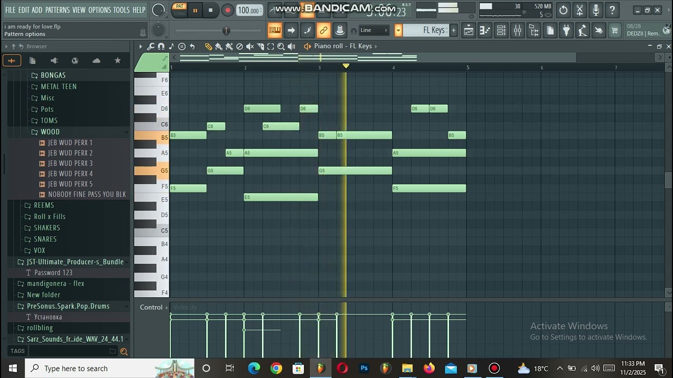The width and height of the screenshot is (673, 378).
Task: Pause playback with the pause button
Action: pyautogui.click(x=195, y=10)
